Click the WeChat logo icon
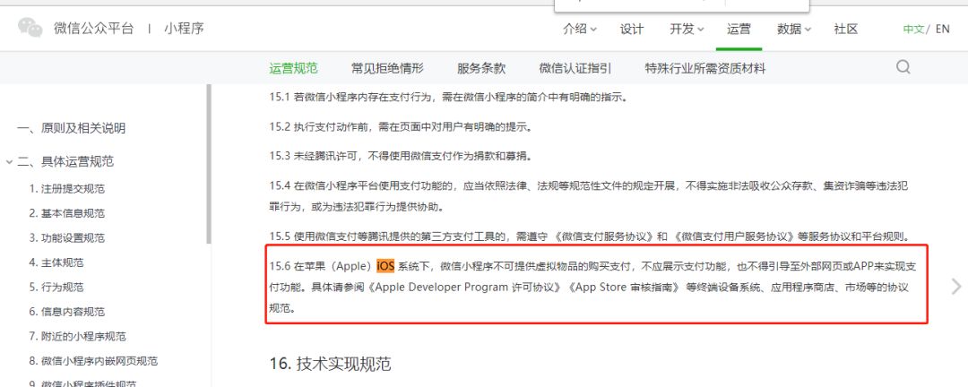This screenshot has height=387, width=968. (x=30, y=28)
